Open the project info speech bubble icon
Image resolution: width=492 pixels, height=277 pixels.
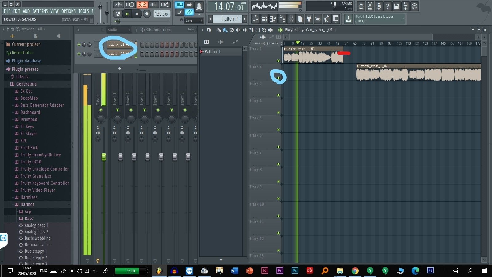[415, 6]
